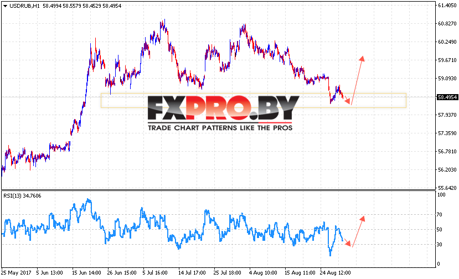Click the 26 Jun 15:00 time label
This screenshot has width=459, height=279.
pyautogui.click(x=122, y=272)
